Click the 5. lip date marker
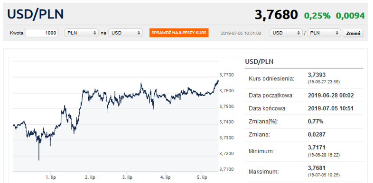373x183 pixels. pyautogui.click(x=202, y=177)
